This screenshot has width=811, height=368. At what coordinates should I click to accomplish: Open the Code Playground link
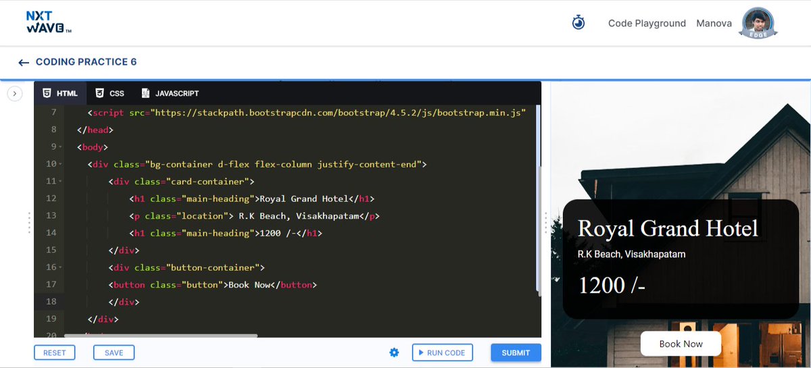(x=647, y=23)
